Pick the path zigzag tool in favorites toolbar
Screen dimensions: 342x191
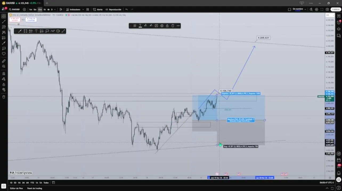tap(52, 31)
